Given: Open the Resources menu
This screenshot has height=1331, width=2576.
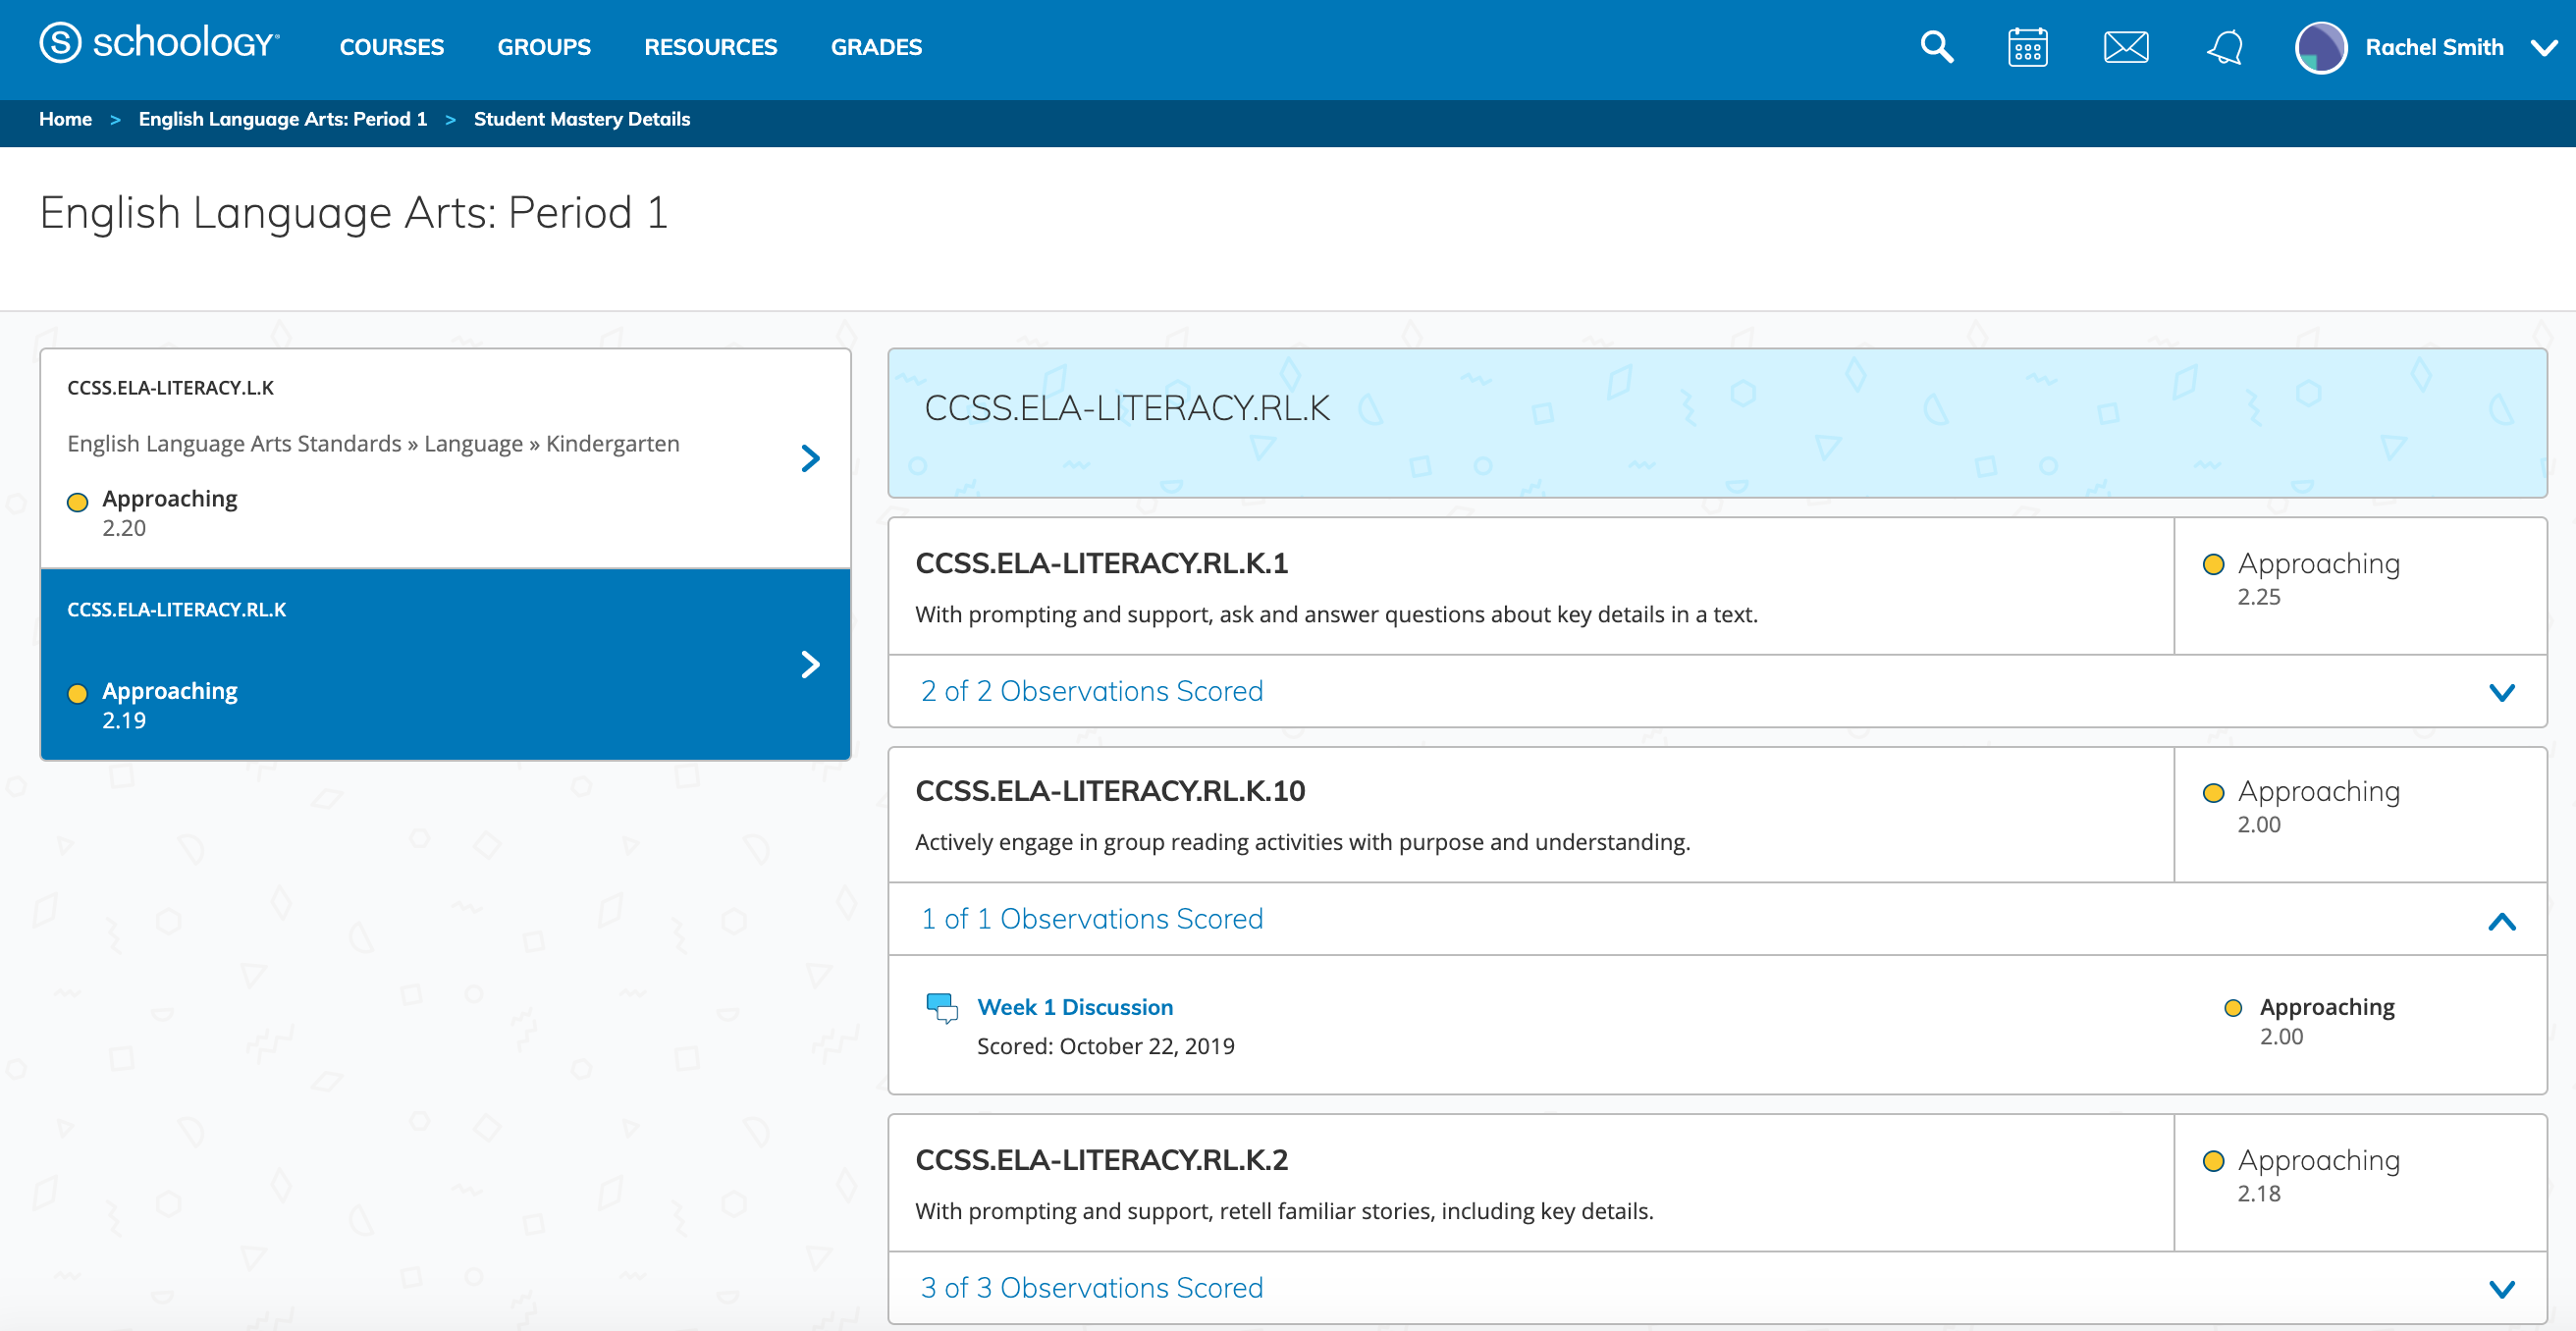Looking at the screenshot, I should [x=710, y=47].
